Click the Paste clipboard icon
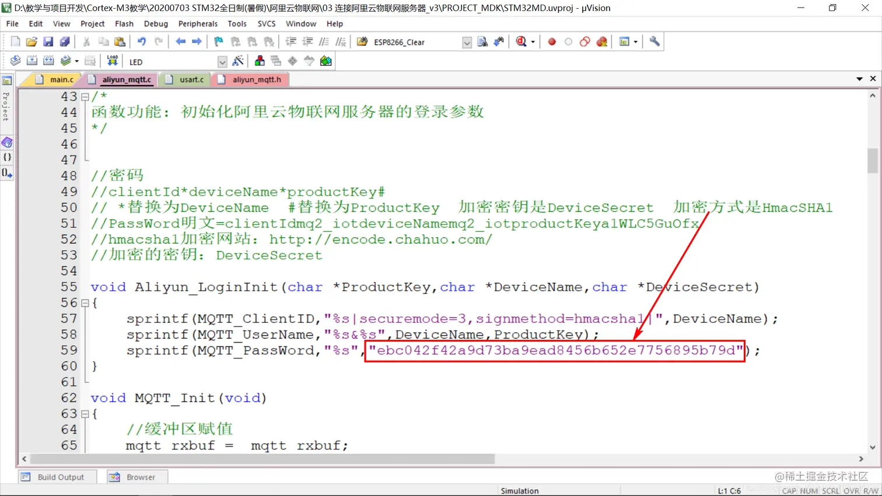Viewport: 882px width, 496px height. pos(120,42)
